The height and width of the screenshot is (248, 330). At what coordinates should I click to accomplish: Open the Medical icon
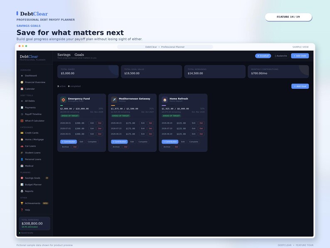pyautogui.click(x=22, y=166)
